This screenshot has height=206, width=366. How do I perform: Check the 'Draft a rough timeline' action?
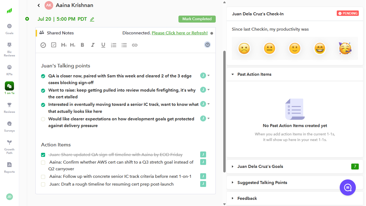43,184
